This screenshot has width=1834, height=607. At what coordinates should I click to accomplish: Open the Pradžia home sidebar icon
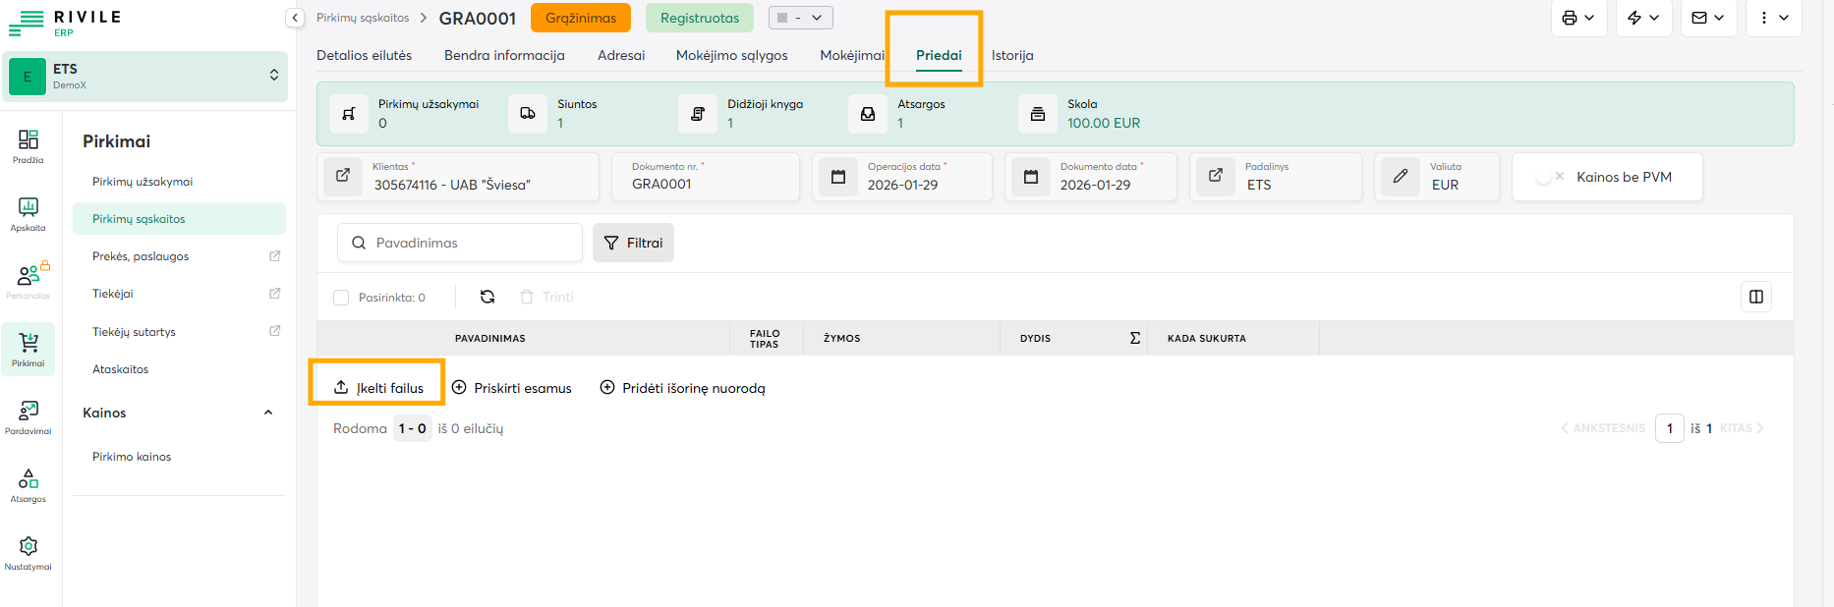tap(29, 145)
